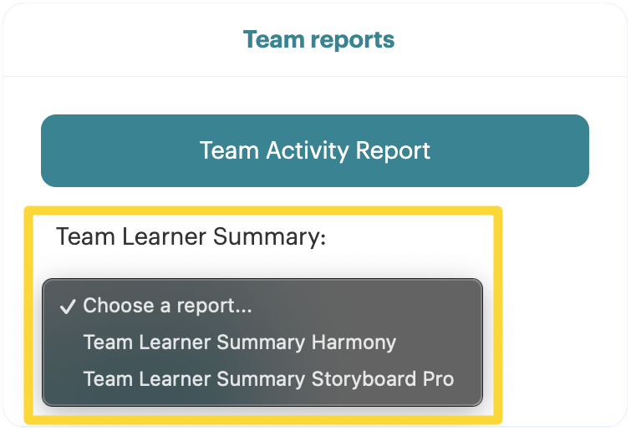Click Storyboard Pro text in the dropdown list

[x=383, y=379]
